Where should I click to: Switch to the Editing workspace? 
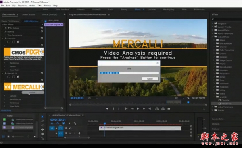(x=124, y=10)
